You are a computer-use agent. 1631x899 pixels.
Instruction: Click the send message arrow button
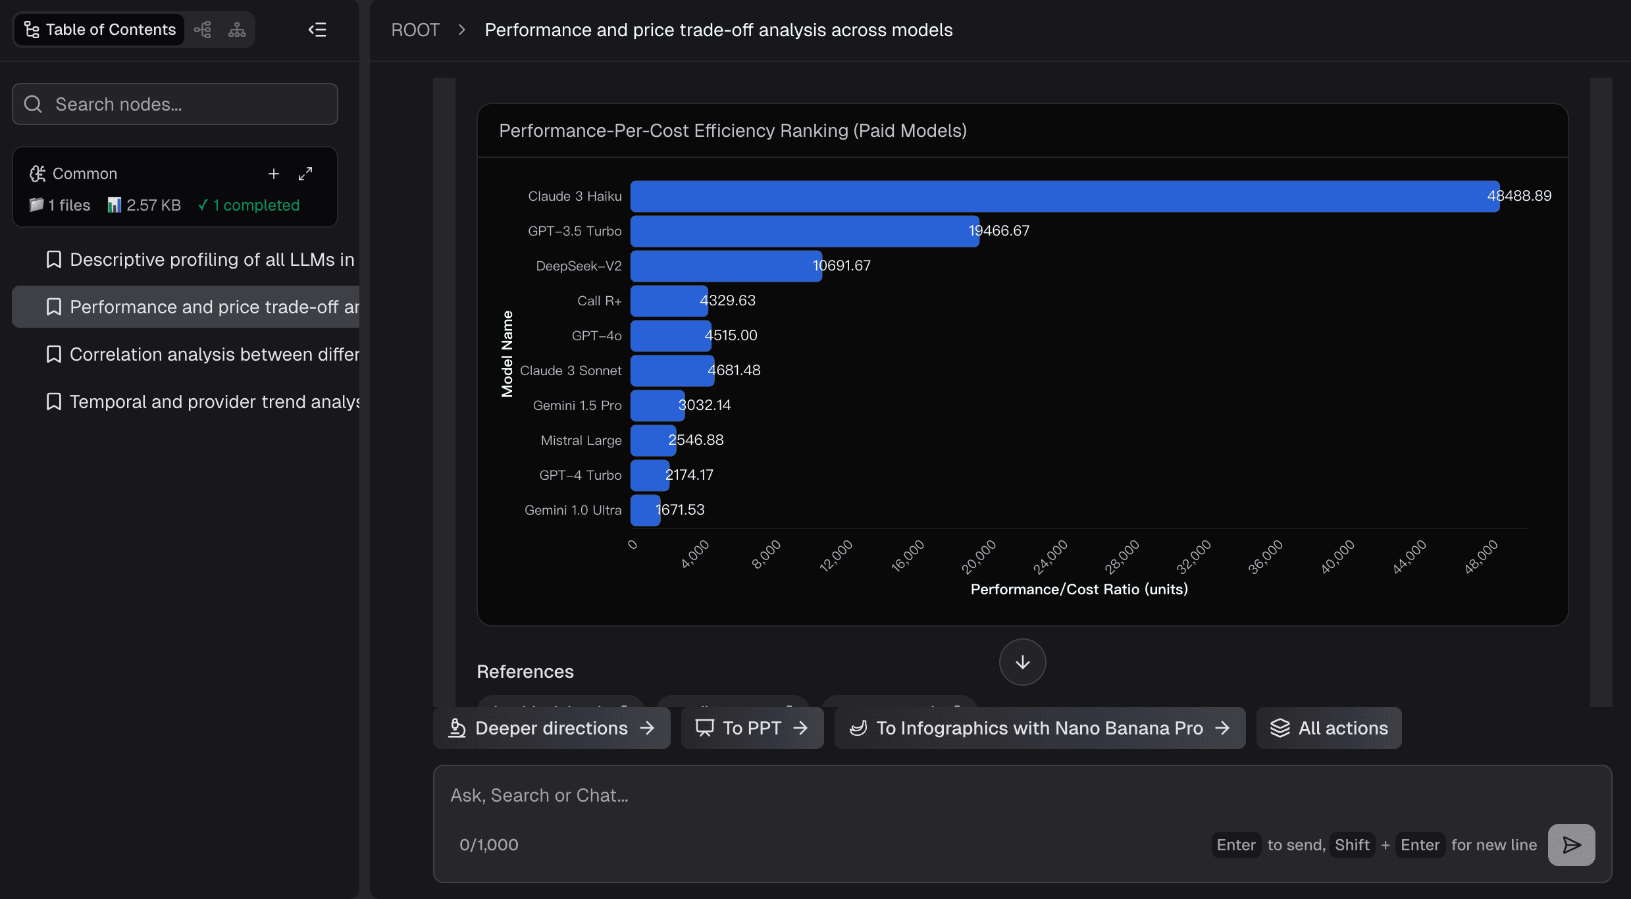[1571, 845]
